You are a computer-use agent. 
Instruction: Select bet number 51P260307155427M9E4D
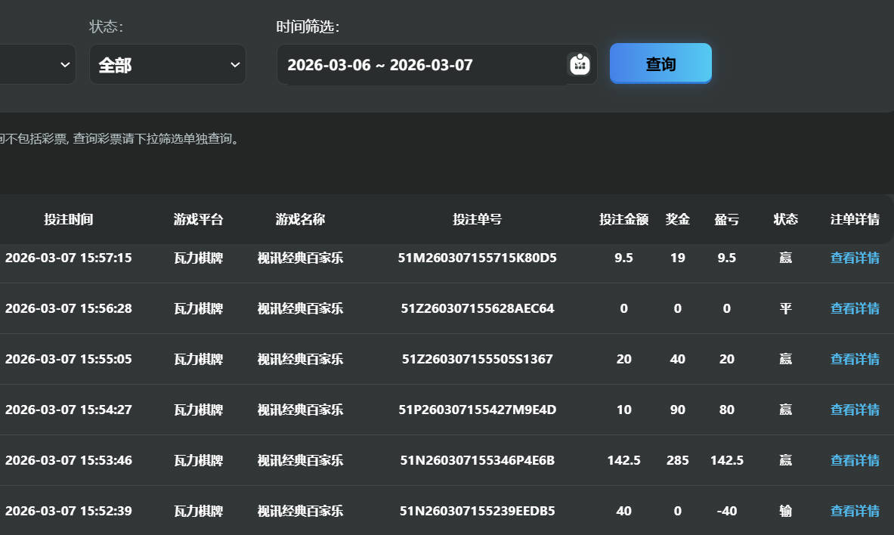point(477,410)
